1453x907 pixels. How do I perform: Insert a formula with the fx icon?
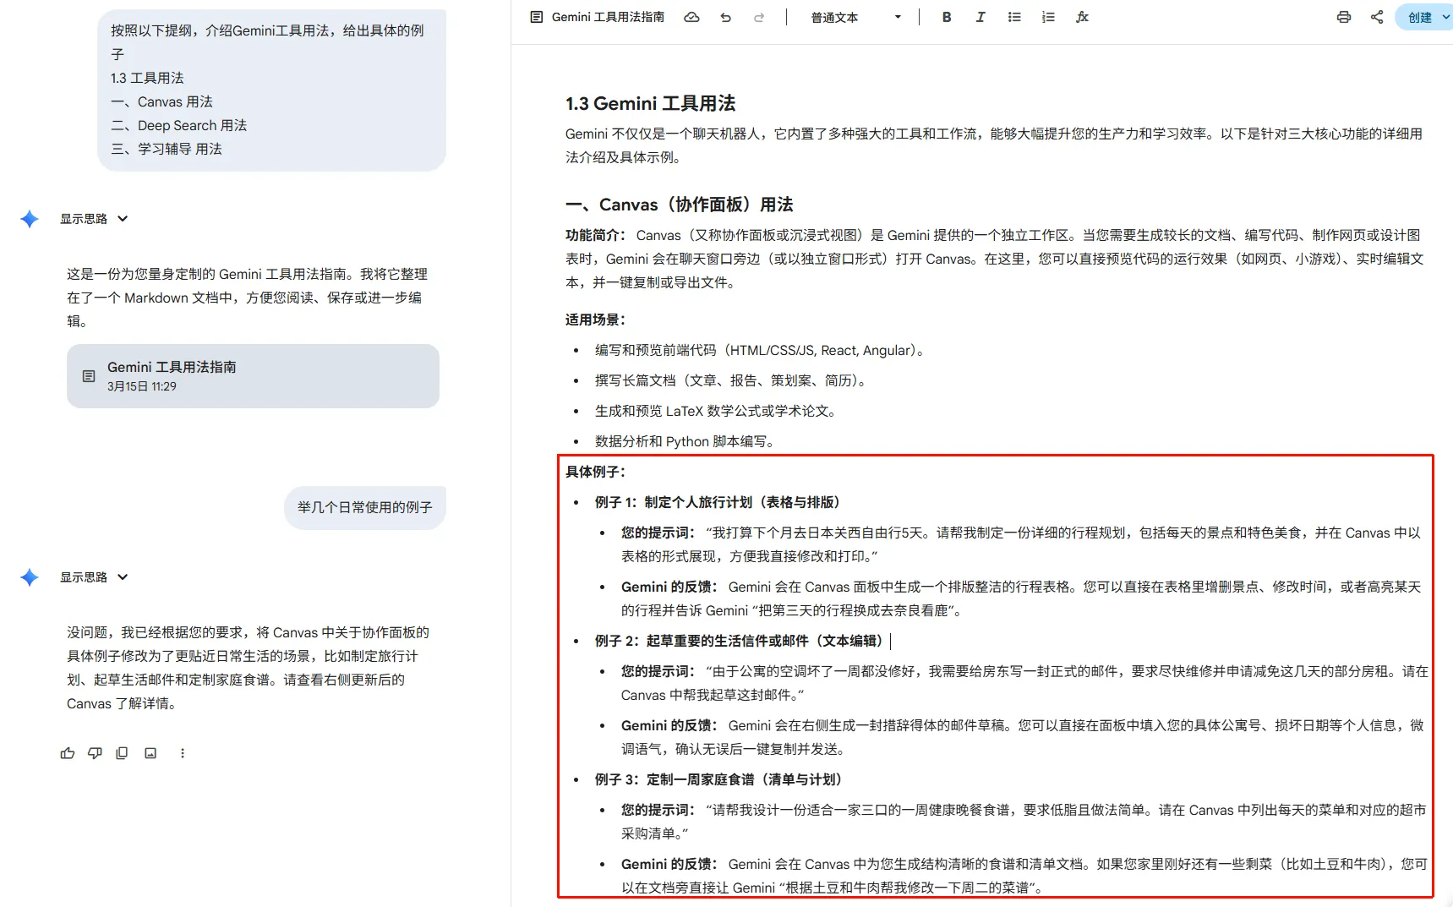(x=1082, y=17)
